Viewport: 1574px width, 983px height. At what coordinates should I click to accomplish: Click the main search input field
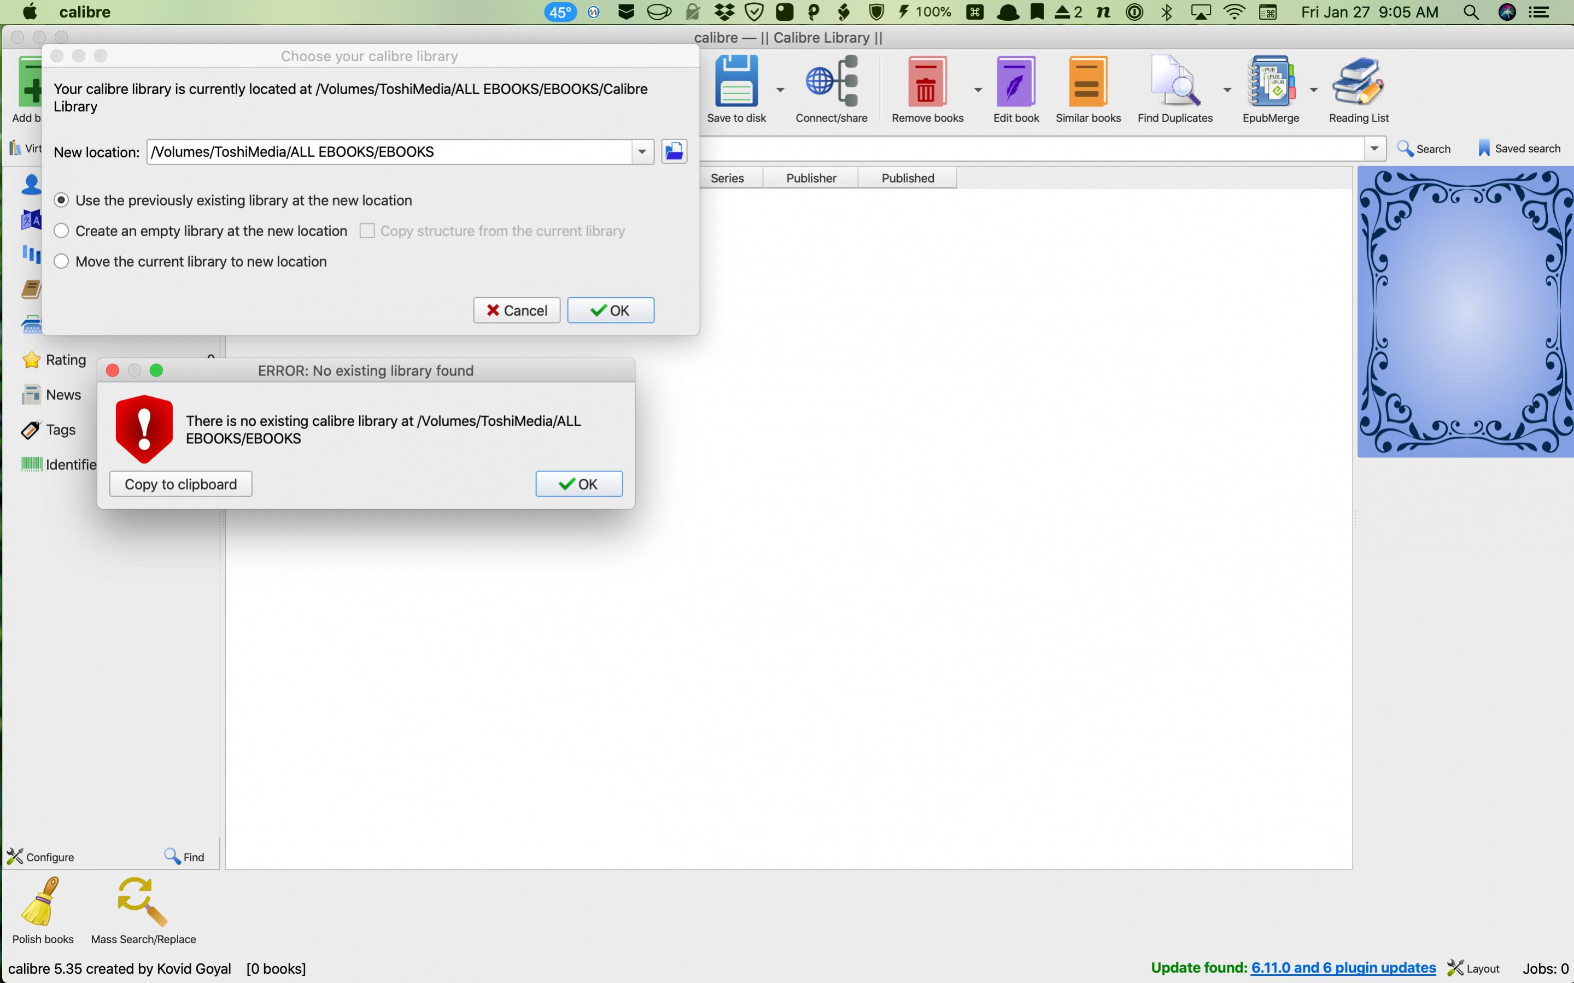coord(1032,149)
